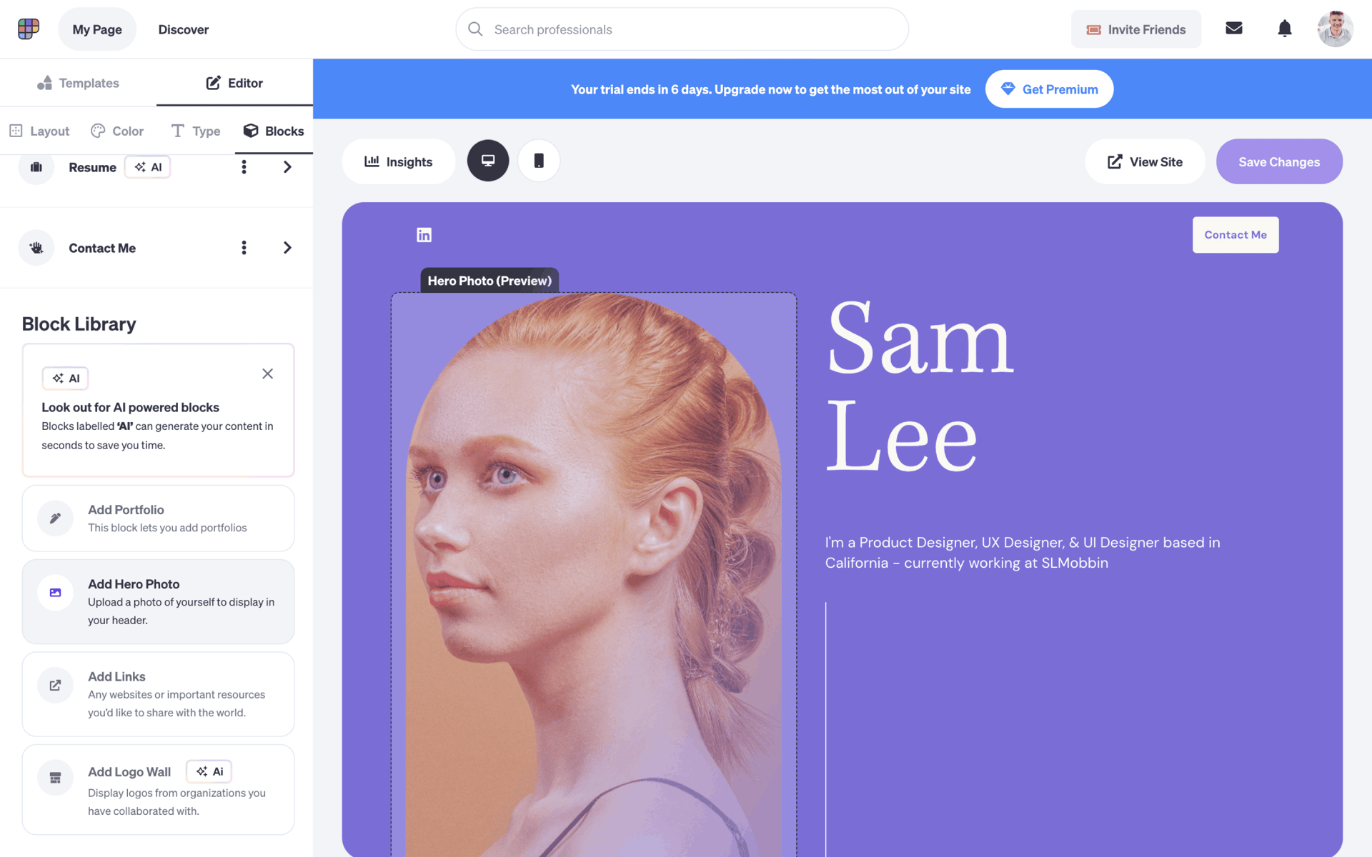Focus the Search professionals field

tap(682, 29)
